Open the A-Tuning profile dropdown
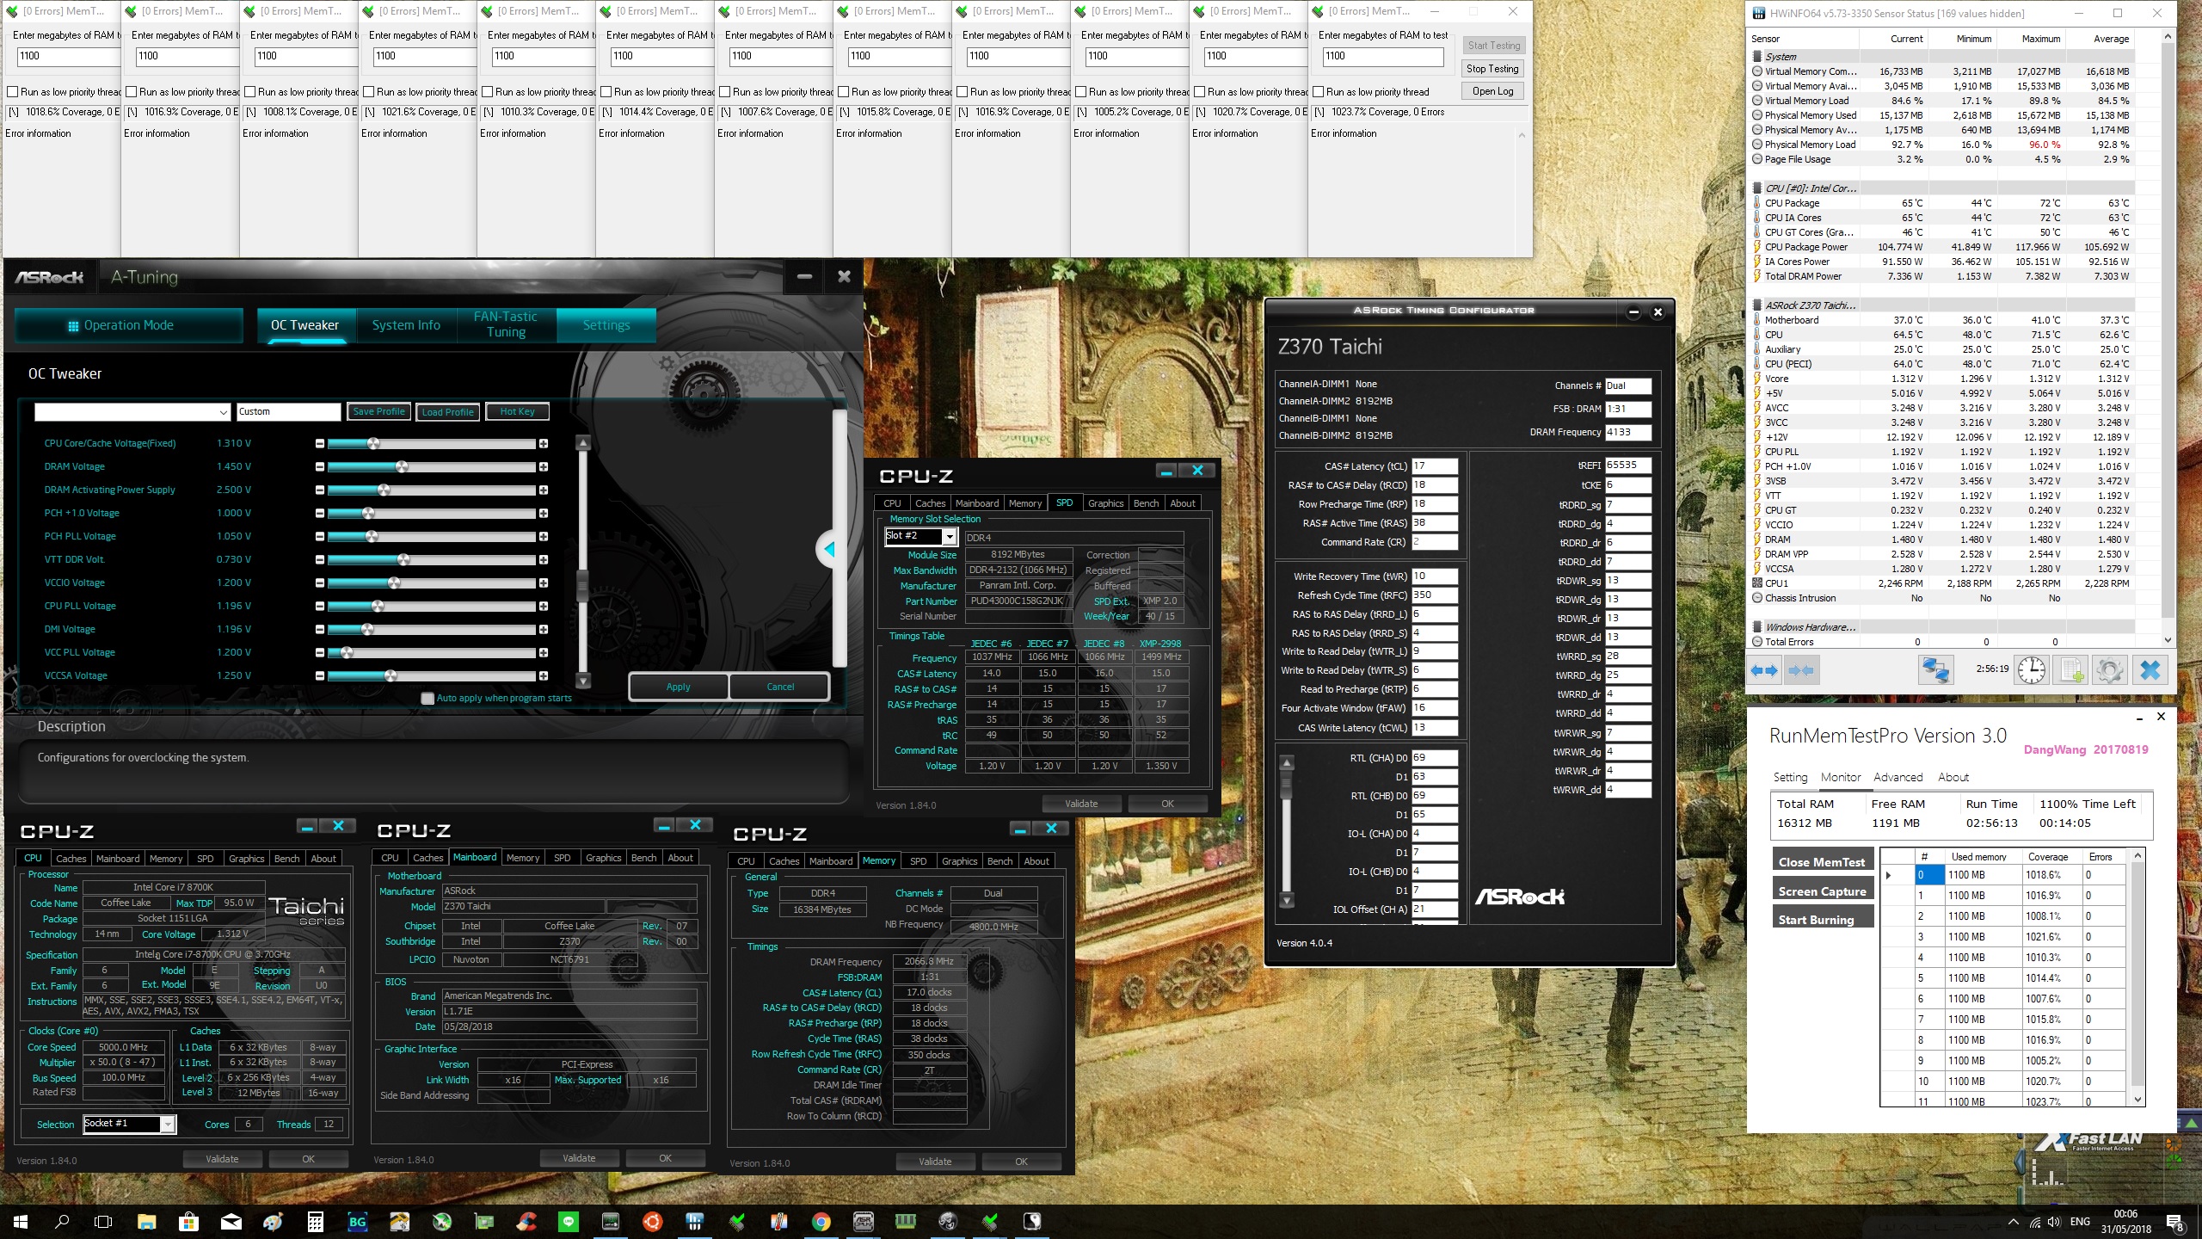 coord(132,412)
